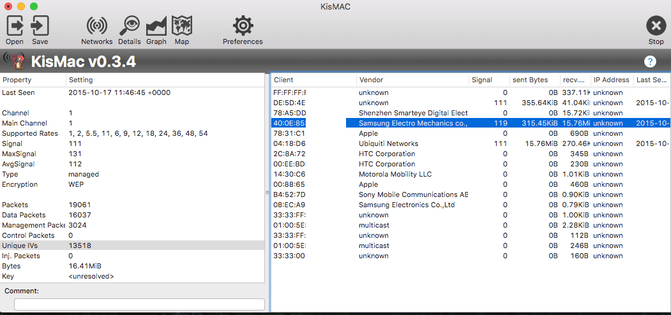Viewport: 671px width, 315px height.
Task: Select the Motorola Mobility LLC row
Action: pos(471,174)
